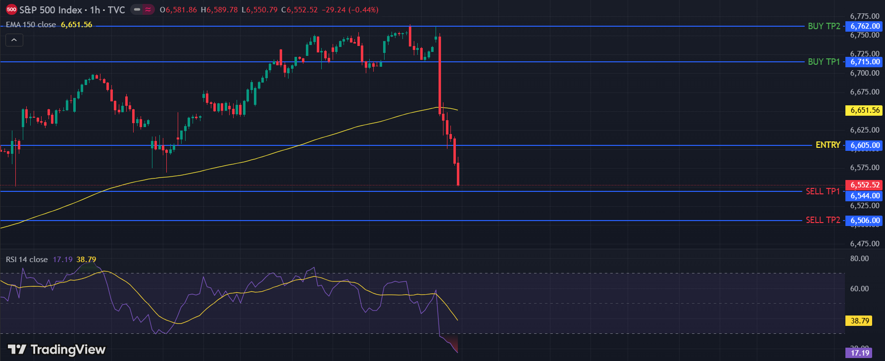885x361 pixels.
Task: Click the pink approximate-sign data indicator icon
Action: pyautogui.click(x=148, y=10)
